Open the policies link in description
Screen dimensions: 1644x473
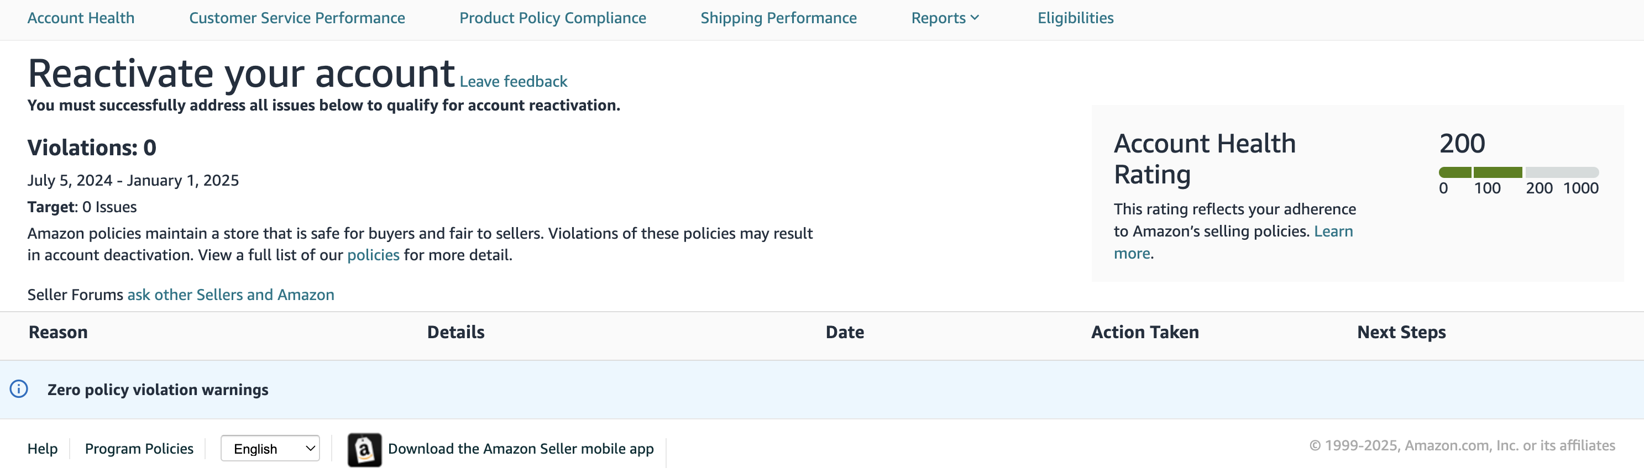coord(373,255)
